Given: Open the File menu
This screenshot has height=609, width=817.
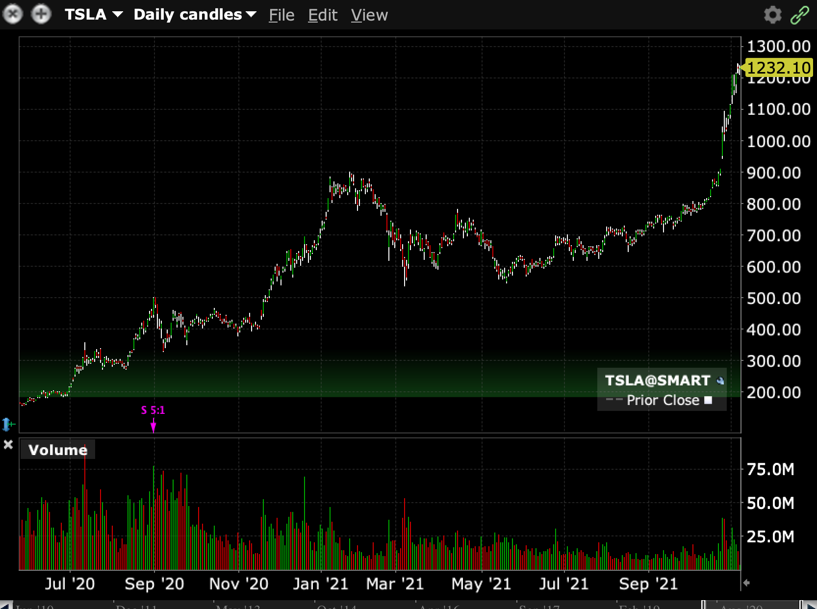Looking at the screenshot, I should pos(281,15).
